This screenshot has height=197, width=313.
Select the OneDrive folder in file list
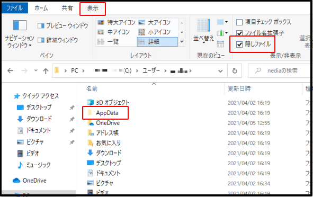(103, 123)
